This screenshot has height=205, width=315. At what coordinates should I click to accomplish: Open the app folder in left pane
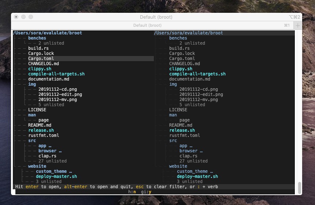(42, 146)
